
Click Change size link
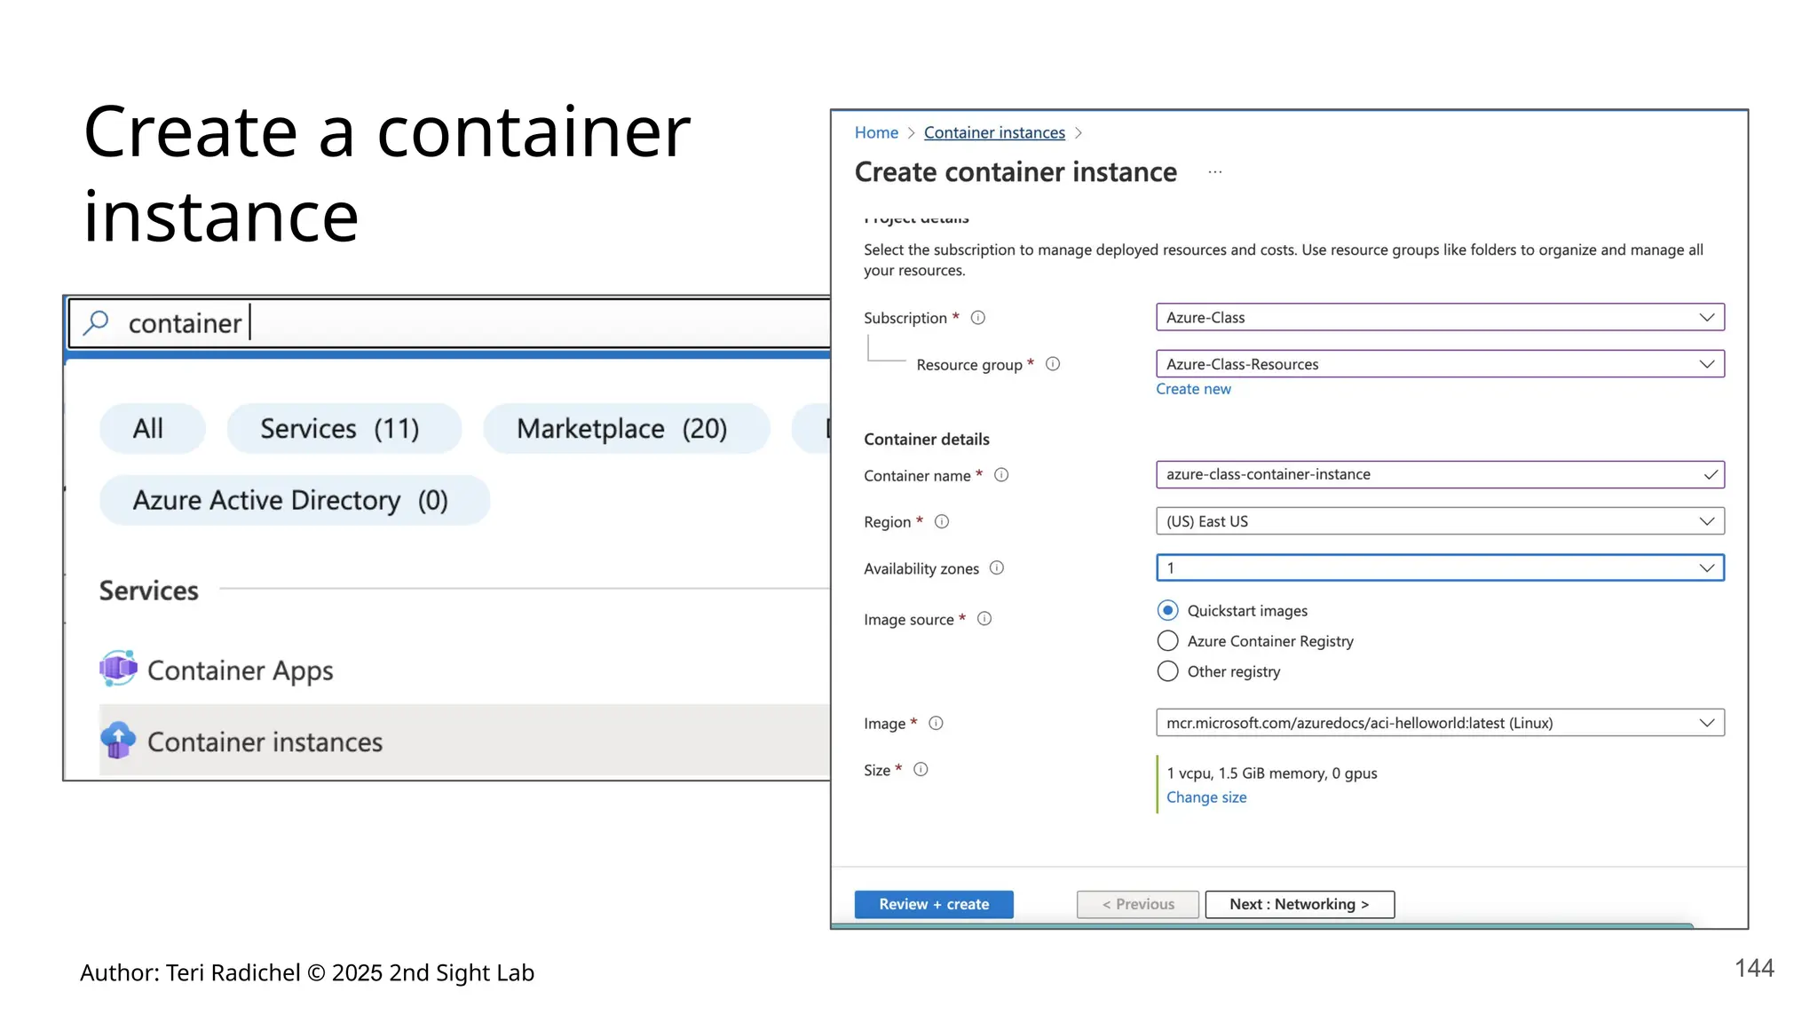pos(1205,797)
